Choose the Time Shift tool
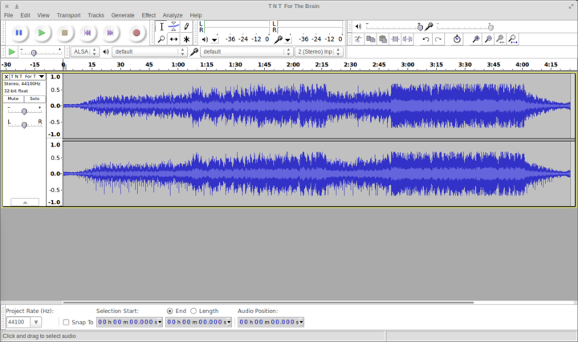 tap(173, 39)
